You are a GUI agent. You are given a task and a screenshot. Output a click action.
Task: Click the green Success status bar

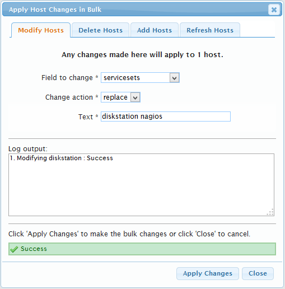tap(142, 249)
